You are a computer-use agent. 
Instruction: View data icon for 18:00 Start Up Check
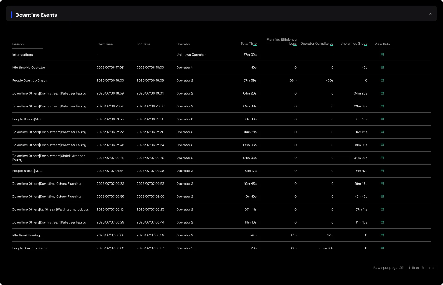point(382,80)
